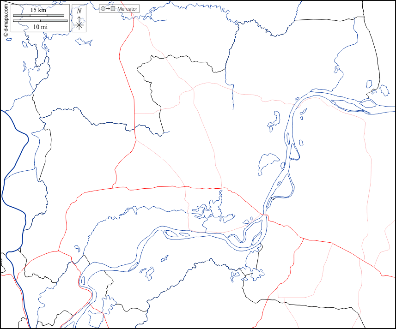Click the 15 km scale bar

38,15
